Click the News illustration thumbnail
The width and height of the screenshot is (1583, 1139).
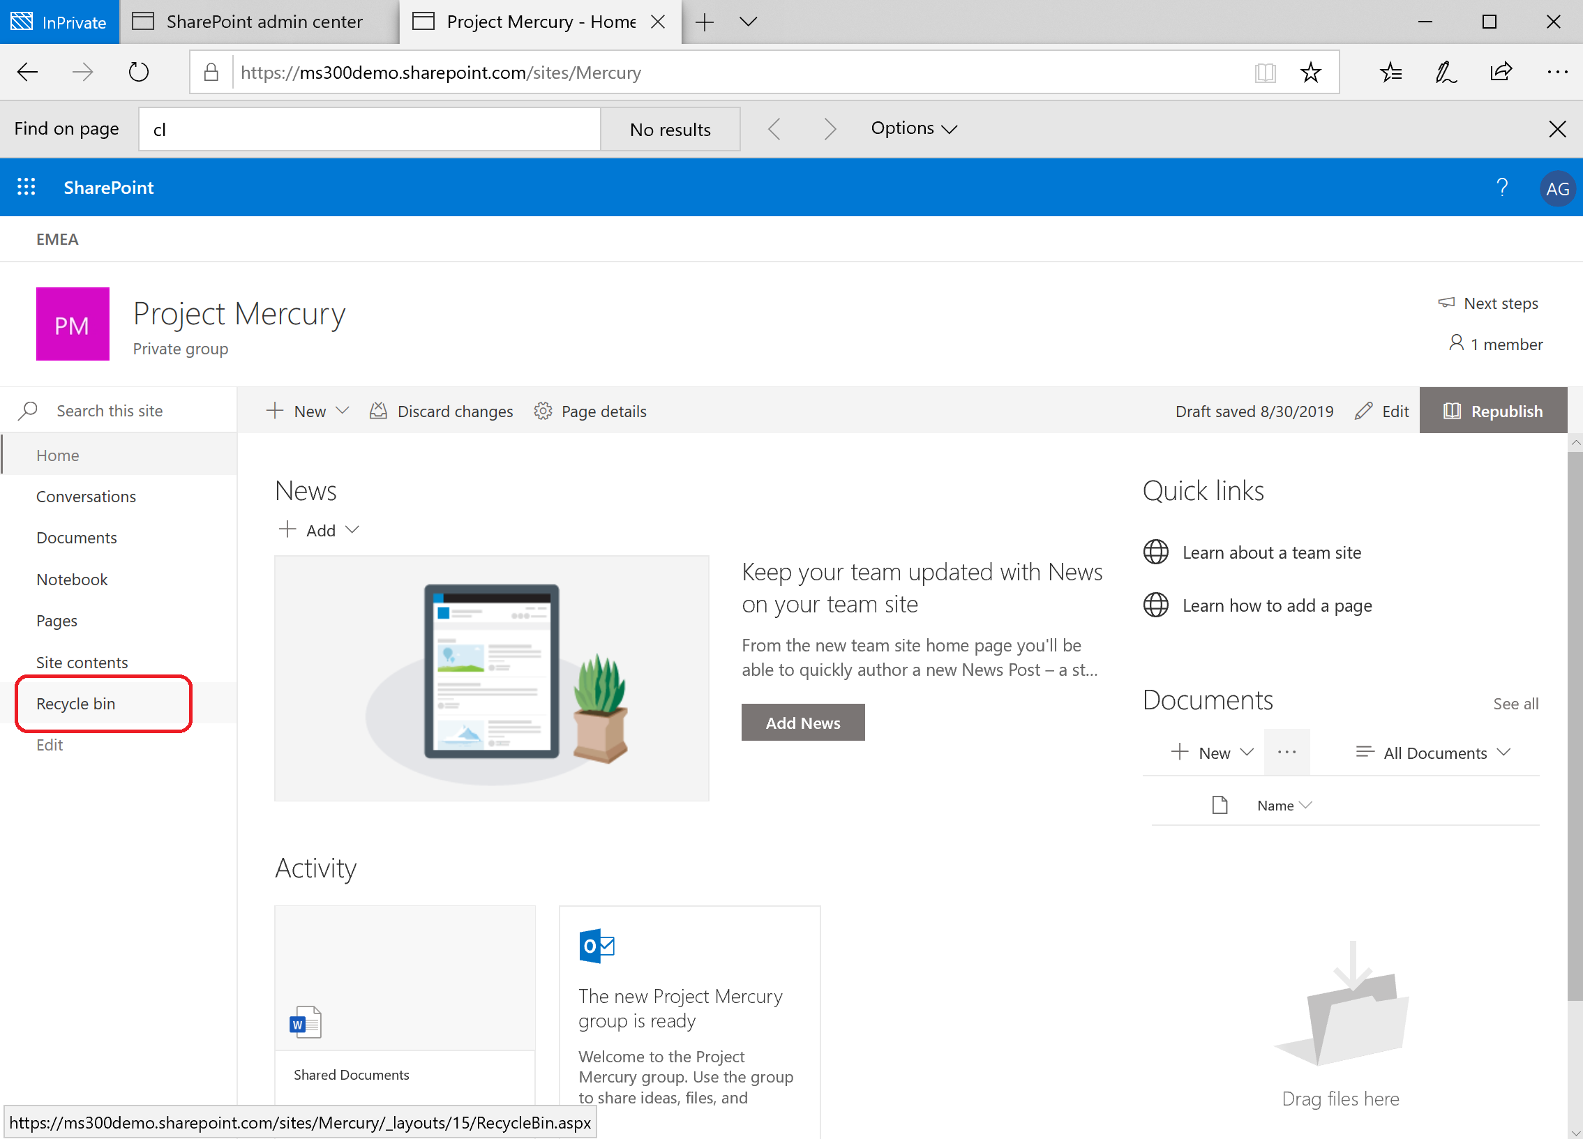pyautogui.click(x=491, y=678)
